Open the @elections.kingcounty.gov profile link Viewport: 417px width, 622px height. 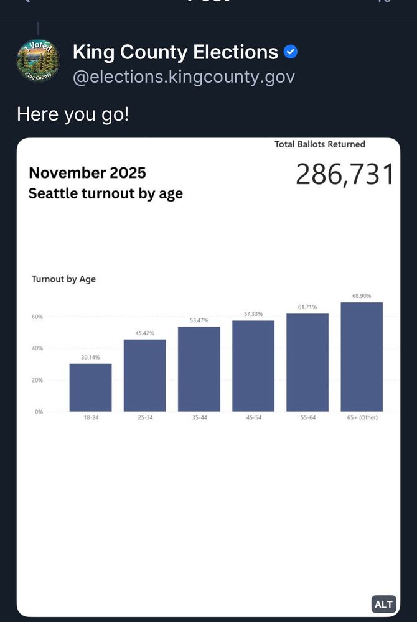tap(184, 77)
